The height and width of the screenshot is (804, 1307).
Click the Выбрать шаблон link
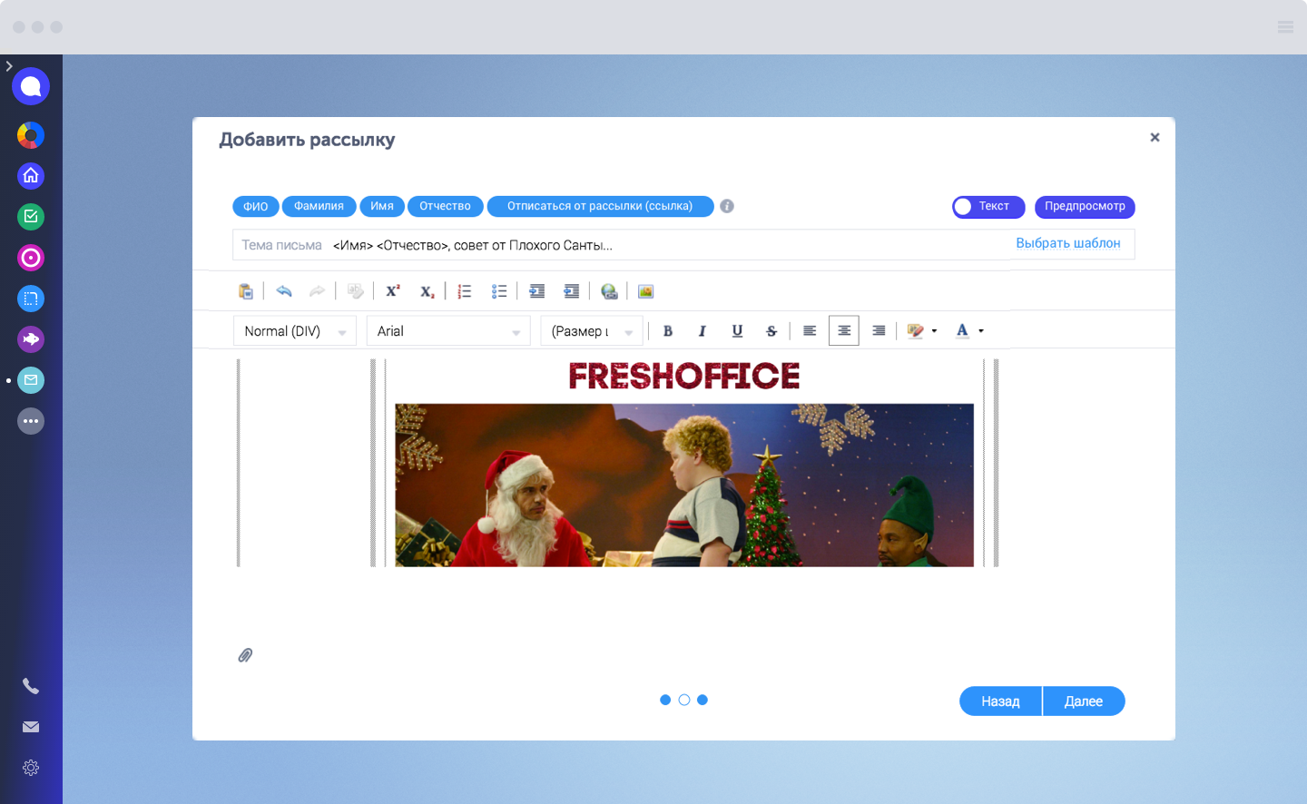click(1068, 243)
